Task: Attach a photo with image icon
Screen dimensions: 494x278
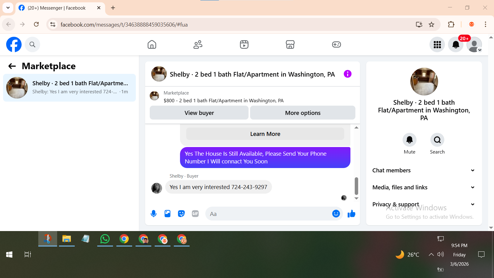Action: tap(167, 213)
